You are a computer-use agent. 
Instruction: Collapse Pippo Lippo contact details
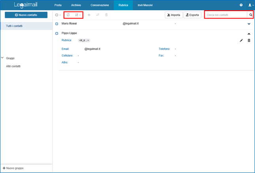pos(249,34)
